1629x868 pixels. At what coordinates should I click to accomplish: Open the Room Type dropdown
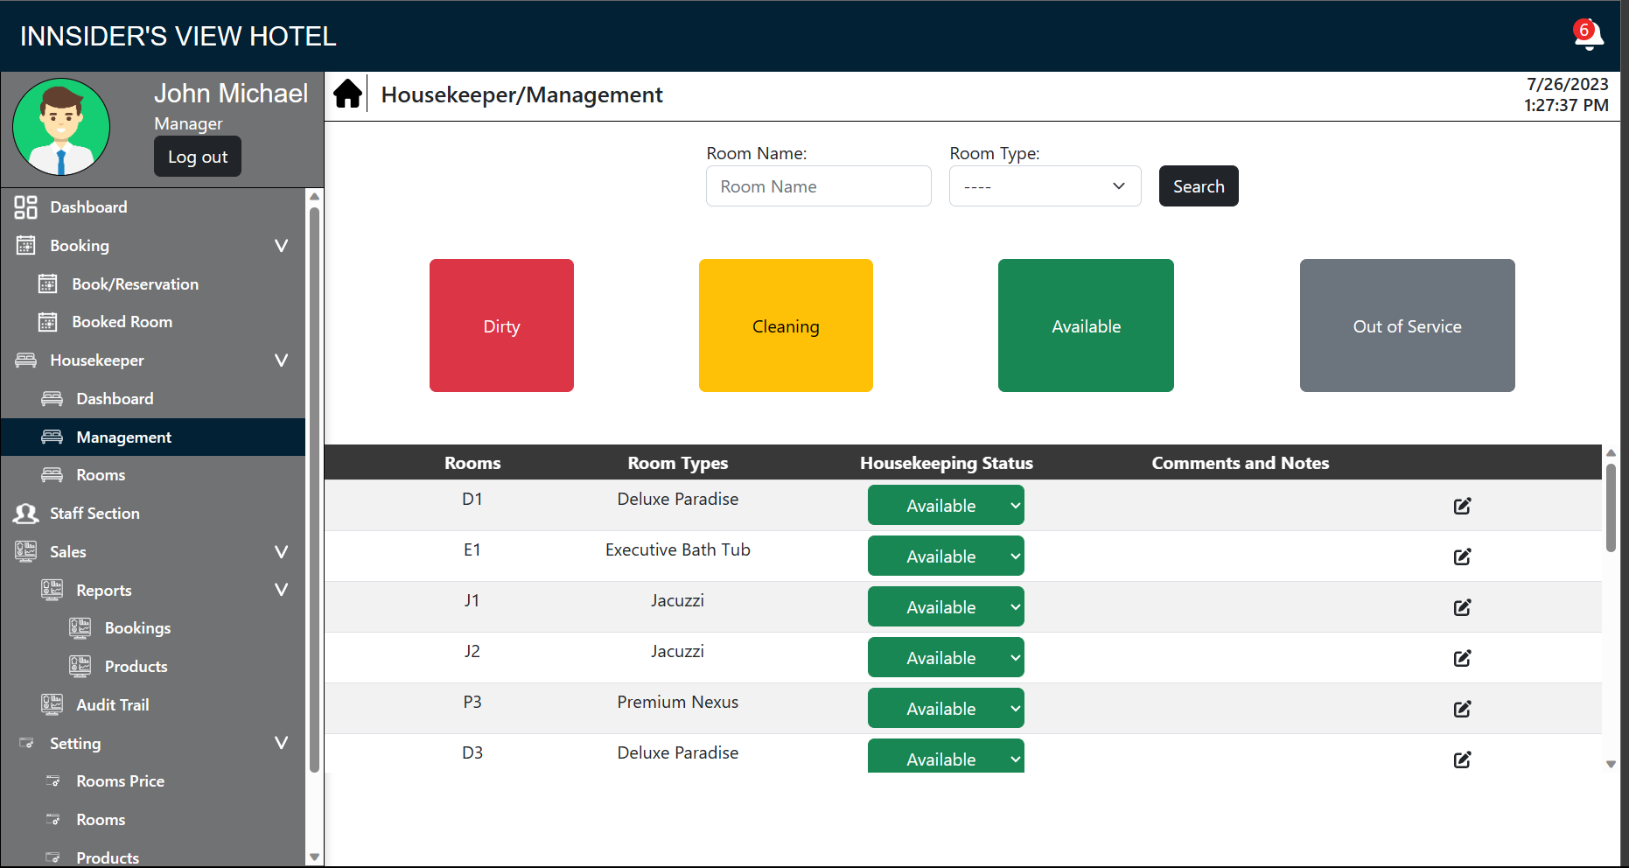pos(1045,186)
